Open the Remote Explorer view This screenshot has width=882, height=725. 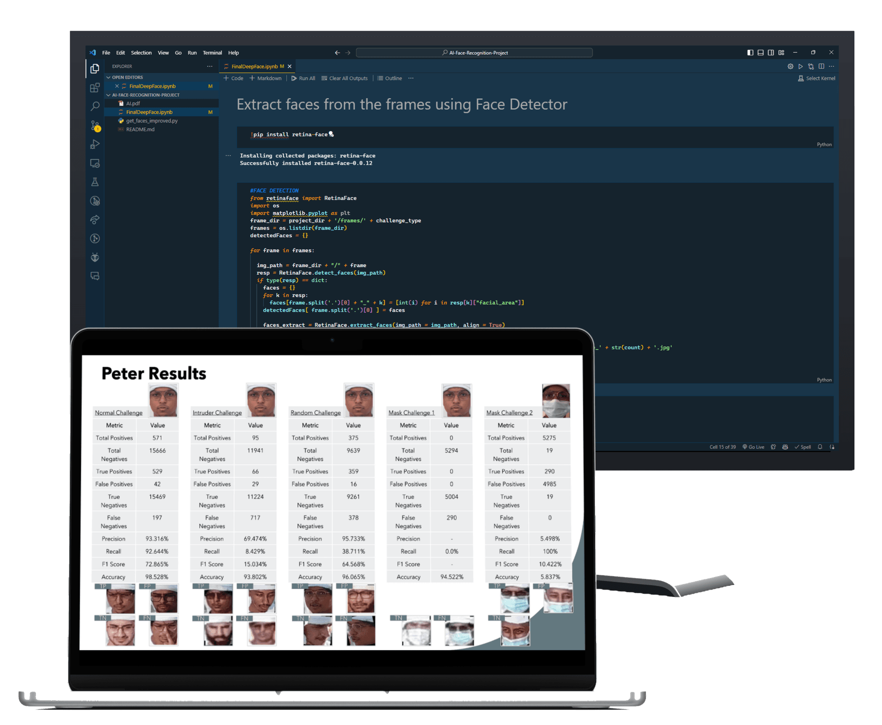tap(95, 163)
